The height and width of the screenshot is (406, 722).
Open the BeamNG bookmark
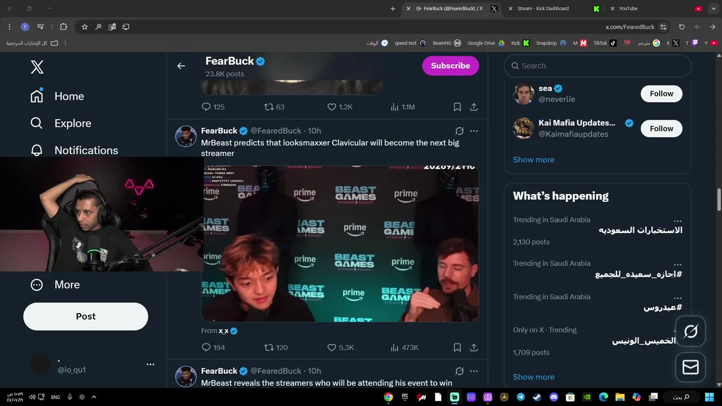447,43
